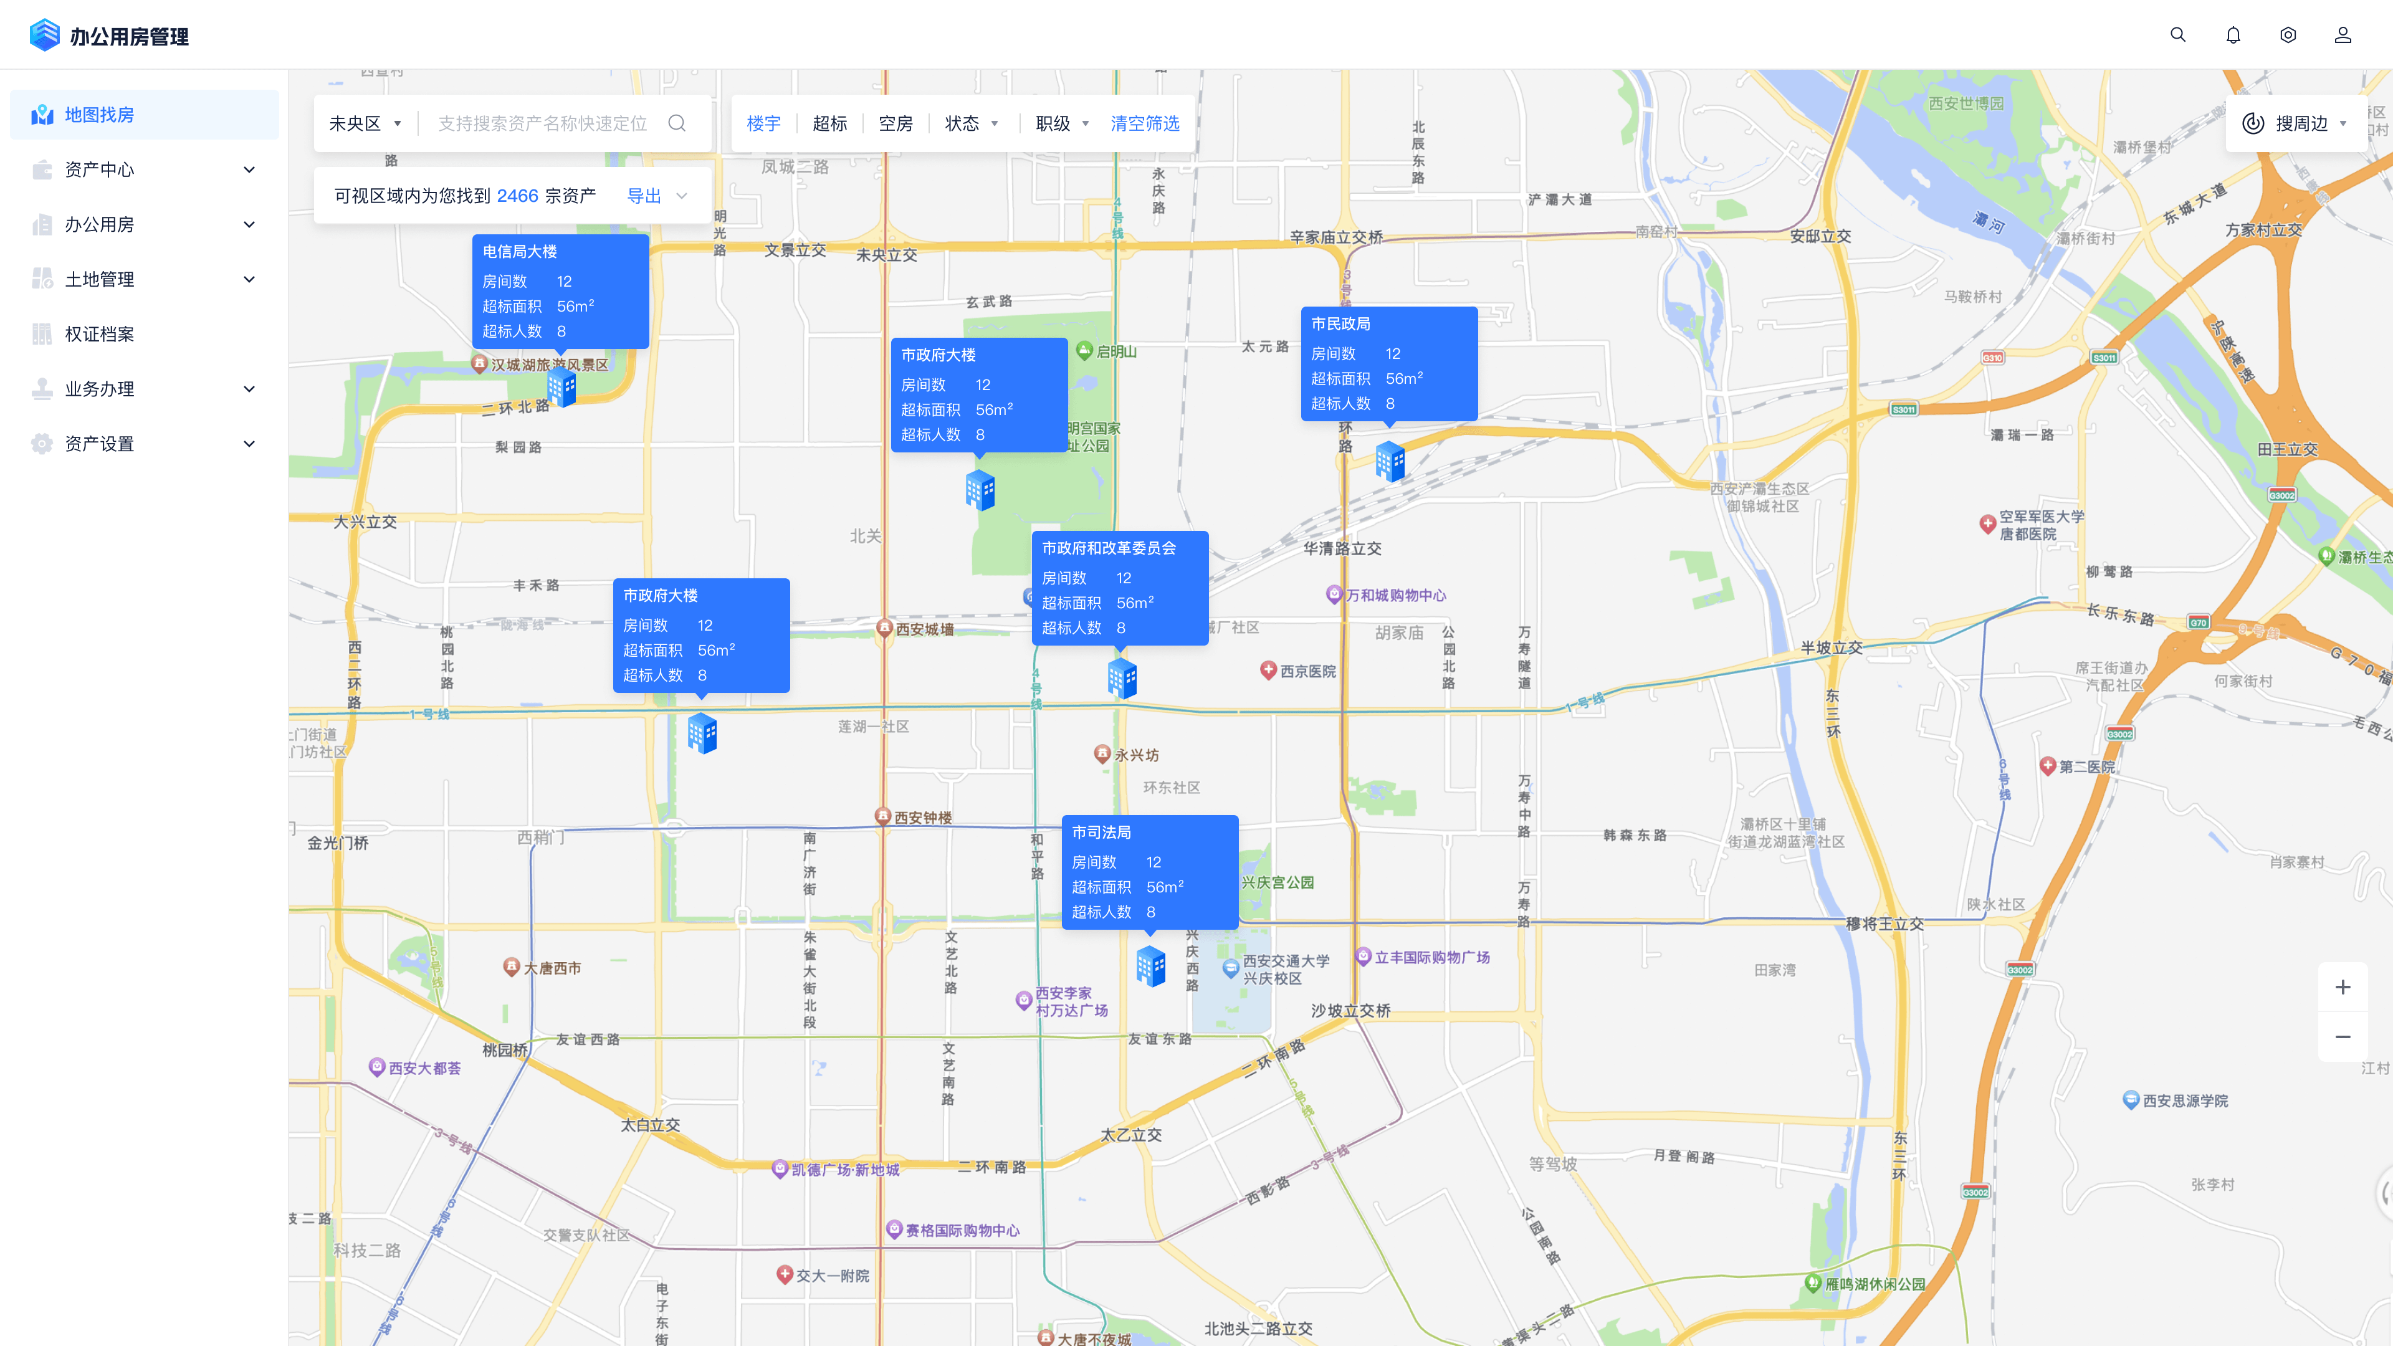Toggle the 楼宇 filter

click(x=763, y=123)
